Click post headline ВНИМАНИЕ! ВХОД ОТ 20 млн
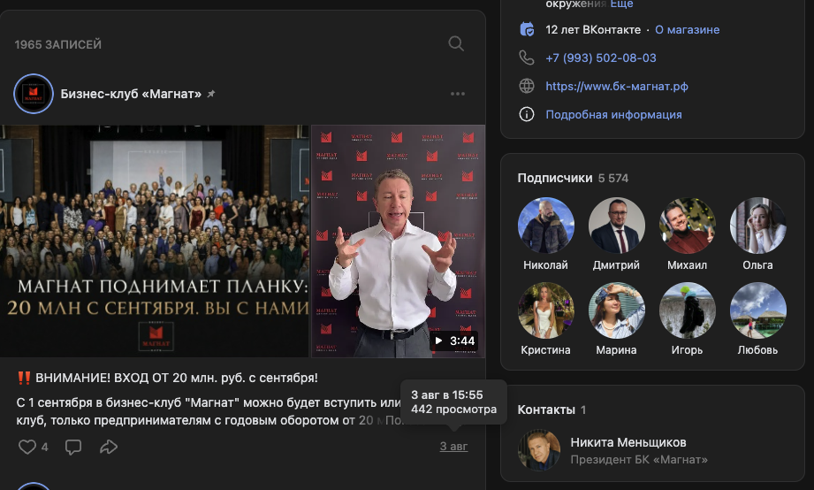 coord(176,378)
